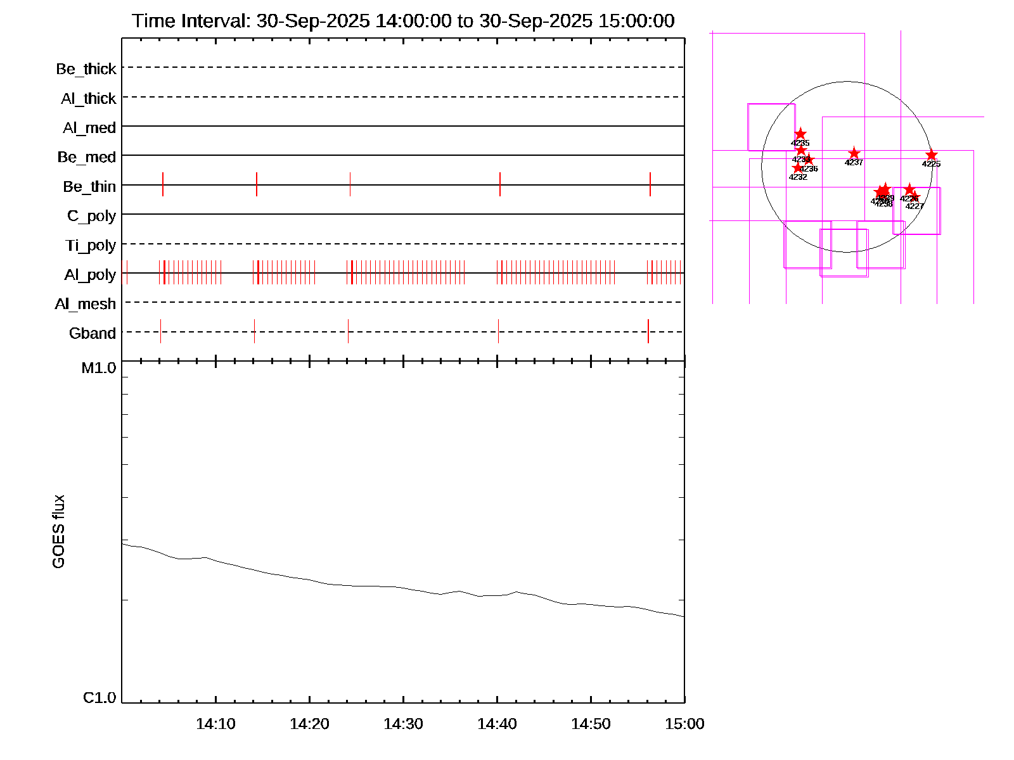Click the Be_thick filter label
Viewport: 1014px width, 760px height.
[86, 69]
